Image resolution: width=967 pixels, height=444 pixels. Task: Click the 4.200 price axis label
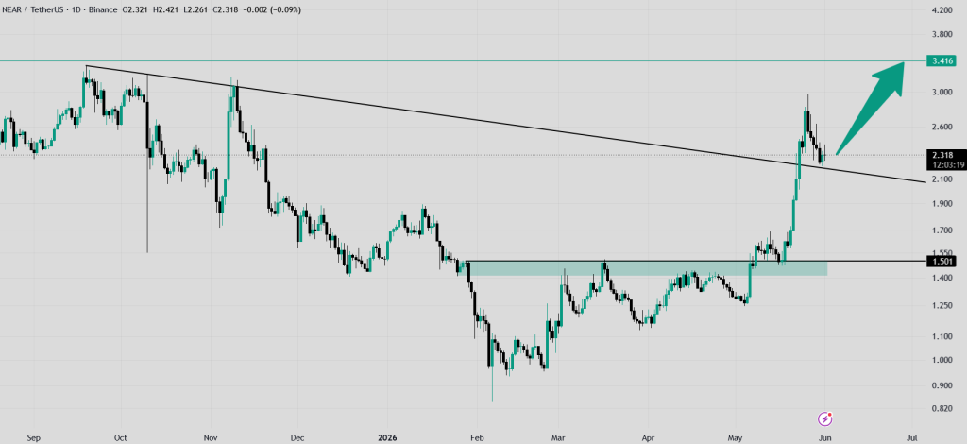(942, 10)
